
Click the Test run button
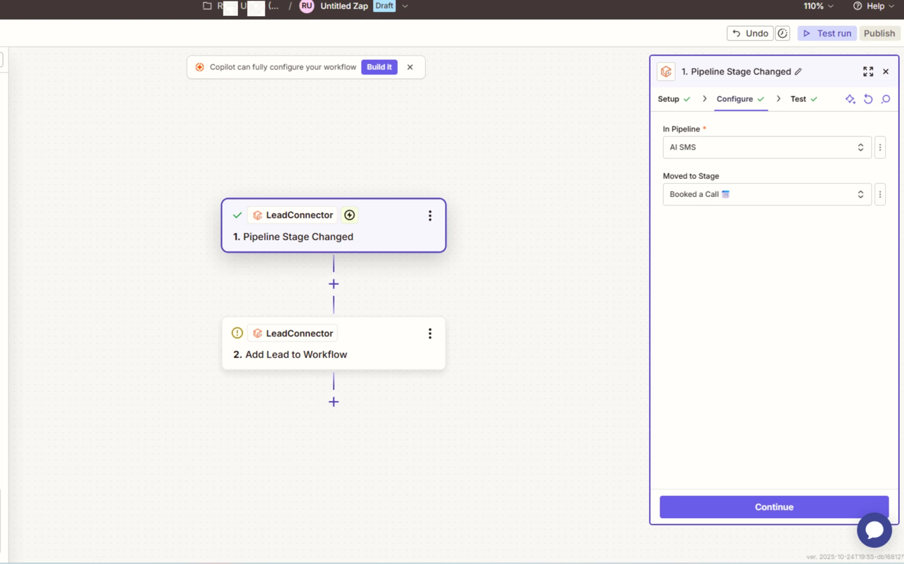[x=827, y=33]
